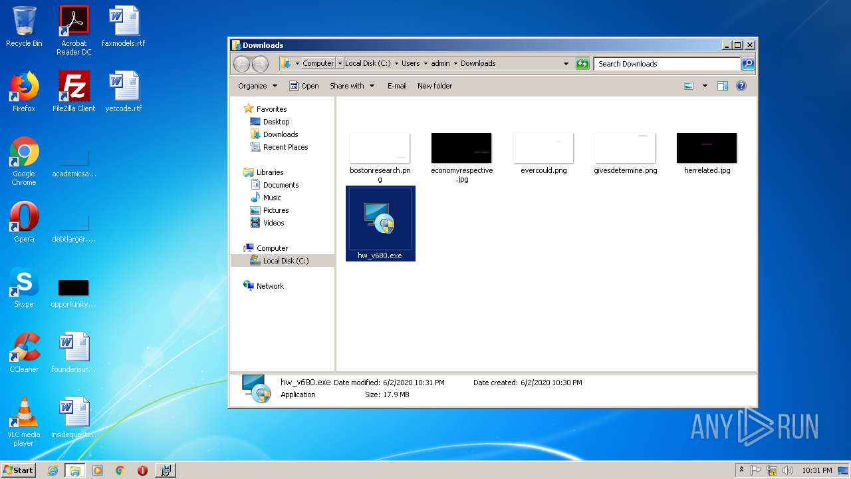This screenshot has height=479, width=851.
Task: Select hw_v680.exe in Downloads
Action: (x=380, y=224)
